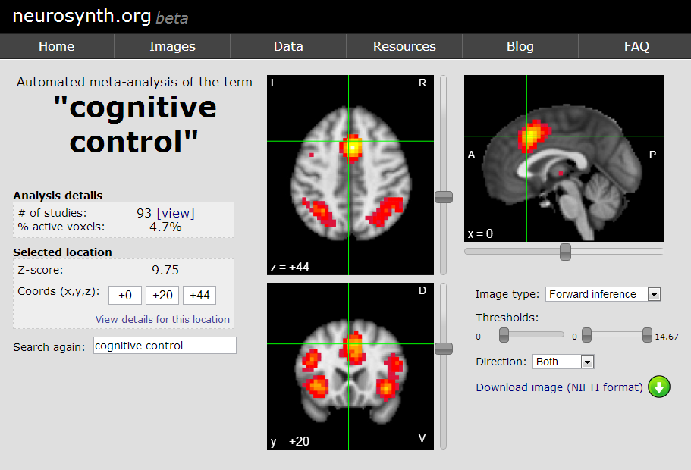Visit the Resources page

pos(404,46)
